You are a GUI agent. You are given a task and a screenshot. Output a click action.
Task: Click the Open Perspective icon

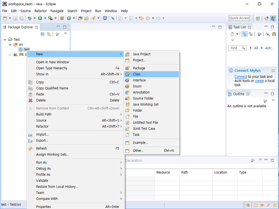click(258, 18)
